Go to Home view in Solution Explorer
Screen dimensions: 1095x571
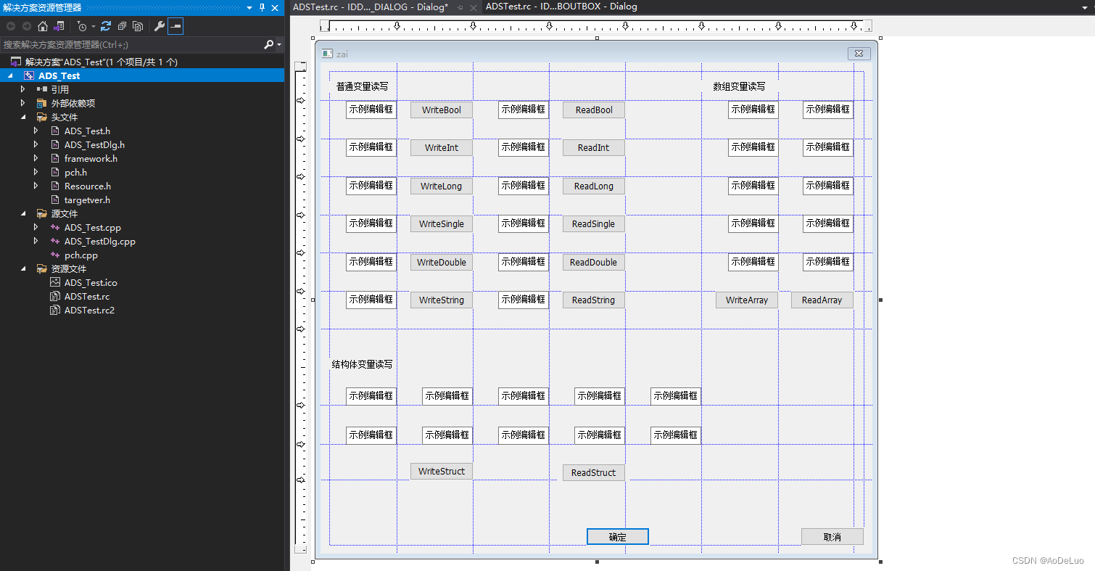[x=42, y=26]
